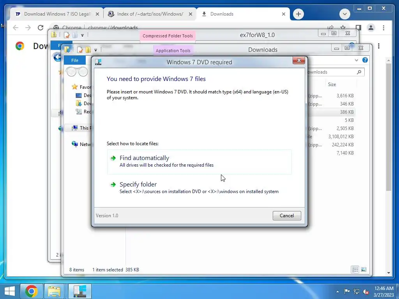399x299 pixels.
Task: Select Favorites in navigation pane
Action: pyautogui.click(x=81, y=87)
